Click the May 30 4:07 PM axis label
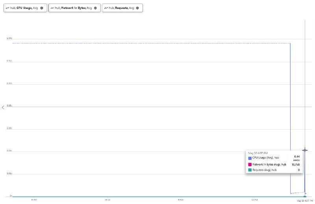The width and height of the screenshot is (315, 204). (305, 201)
